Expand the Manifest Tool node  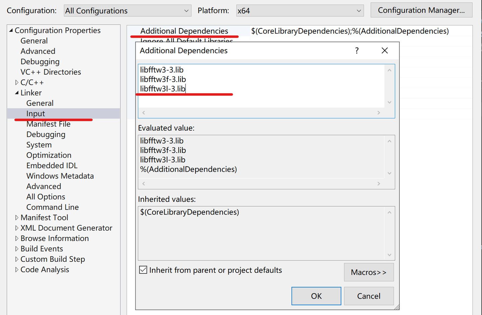17,217
